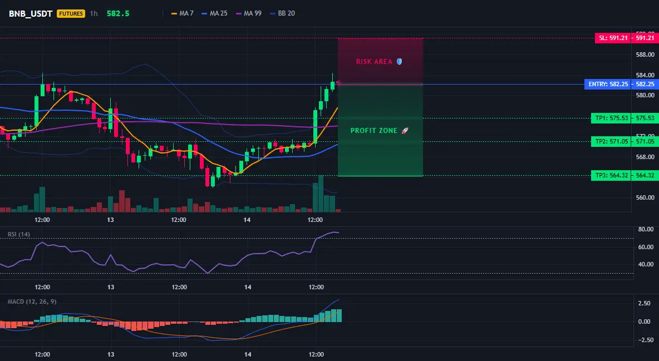Click the RSI (14) indicator label
659x361 pixels.
(x=19, y=234)
